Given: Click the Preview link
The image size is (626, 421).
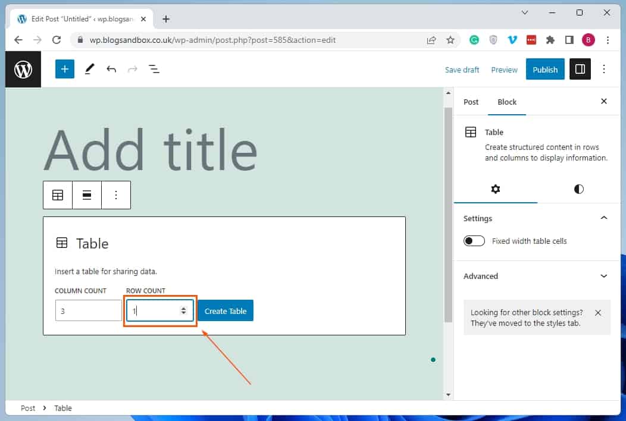Looking at the screenshot, I should click(504, 70).
